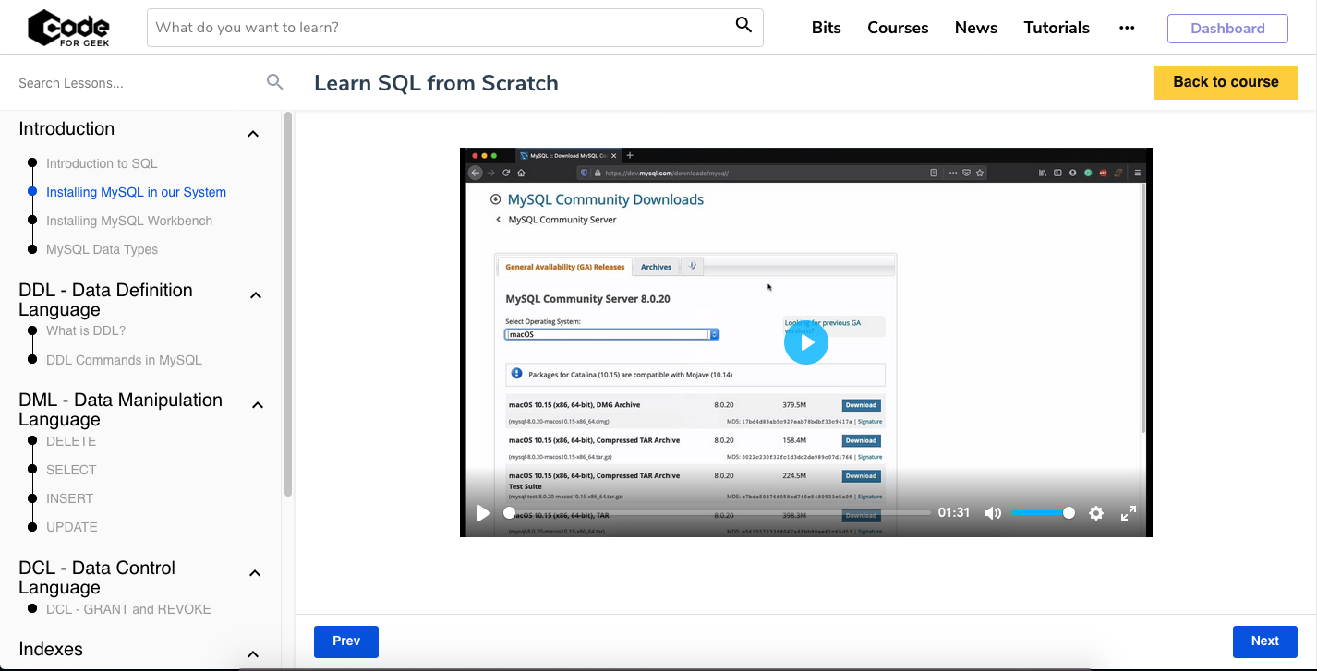Open the DELETE lesson
The height and width of the screenshot is (671, 1317).
(71, 441)
